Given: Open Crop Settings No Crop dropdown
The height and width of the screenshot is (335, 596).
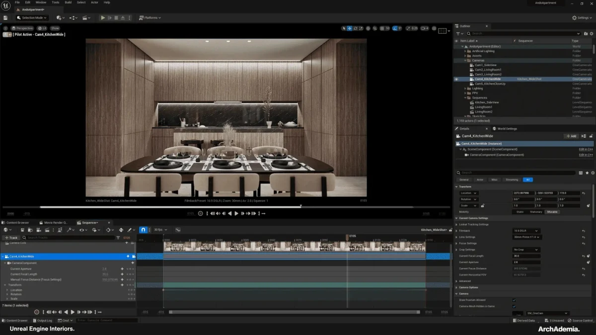Looking at the screenshot, I should coord(526,250).
